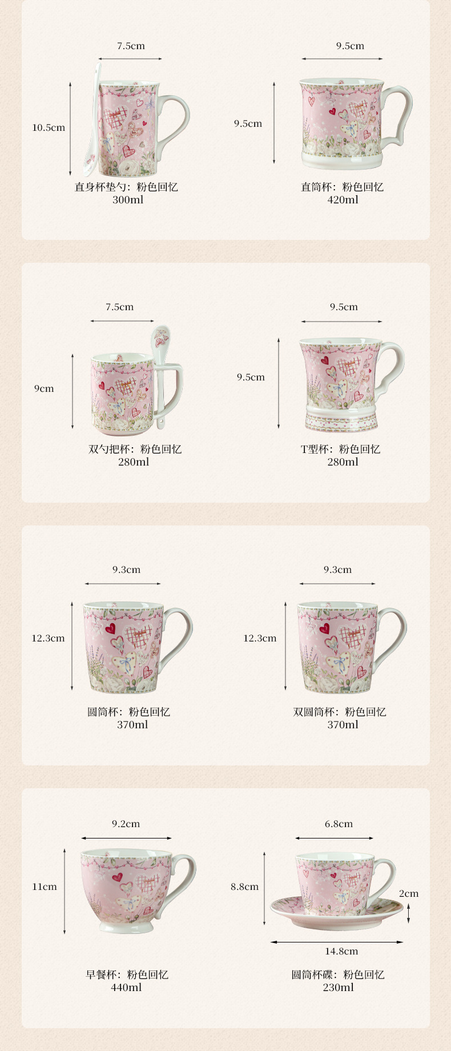Click the 14.8cm saucer width label
Image resolution: width=451 pixels, height=1051 pixels.
pyautogui.click(x=341, y=951)
